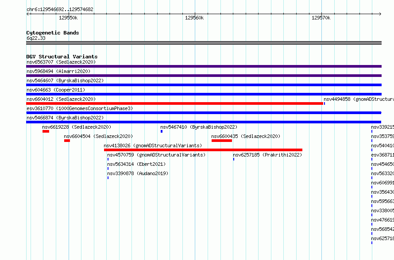394x260 pixels.
Task: Click the red bar under nsv6600435 (Sedlazeck2020)
Action: click(222, 141)
